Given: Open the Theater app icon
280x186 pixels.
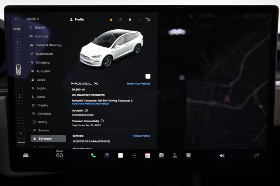Looking at the screenshot, I should click(x=189, y=155).
